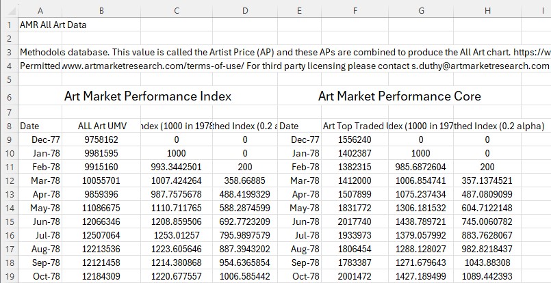
Task: Select the Oct-78 date in column A
Action: [40, 276]
